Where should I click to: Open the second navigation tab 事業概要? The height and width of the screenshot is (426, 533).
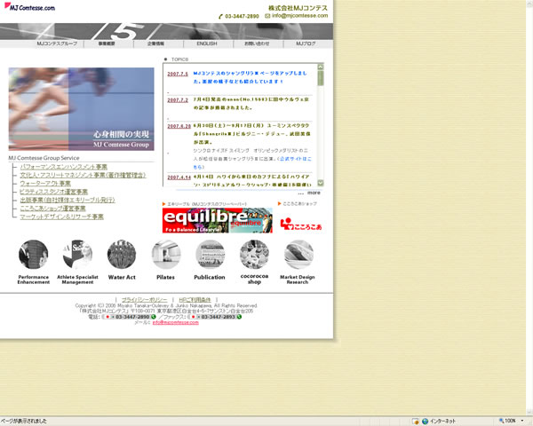pyautogui.click(x=107, y=43)
